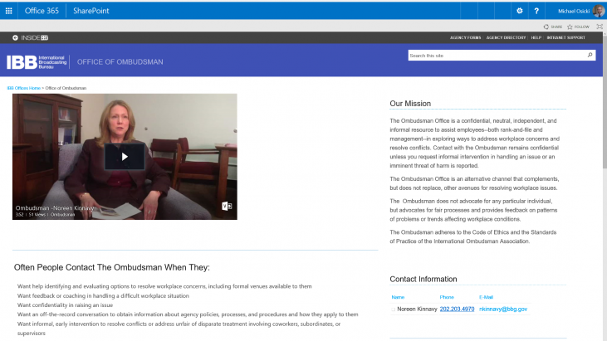Select the Noreen Kinnavy contact row checkbox

pos(394,309)
